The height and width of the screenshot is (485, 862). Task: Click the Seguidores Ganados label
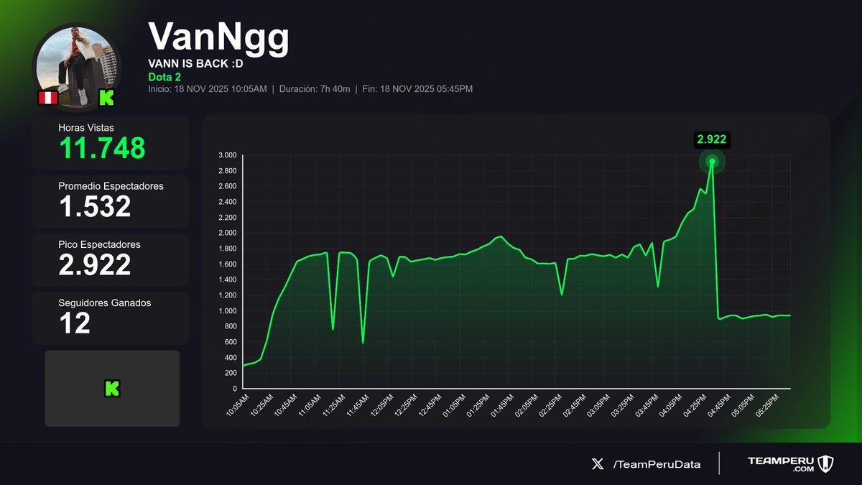[x=105, y=303]
